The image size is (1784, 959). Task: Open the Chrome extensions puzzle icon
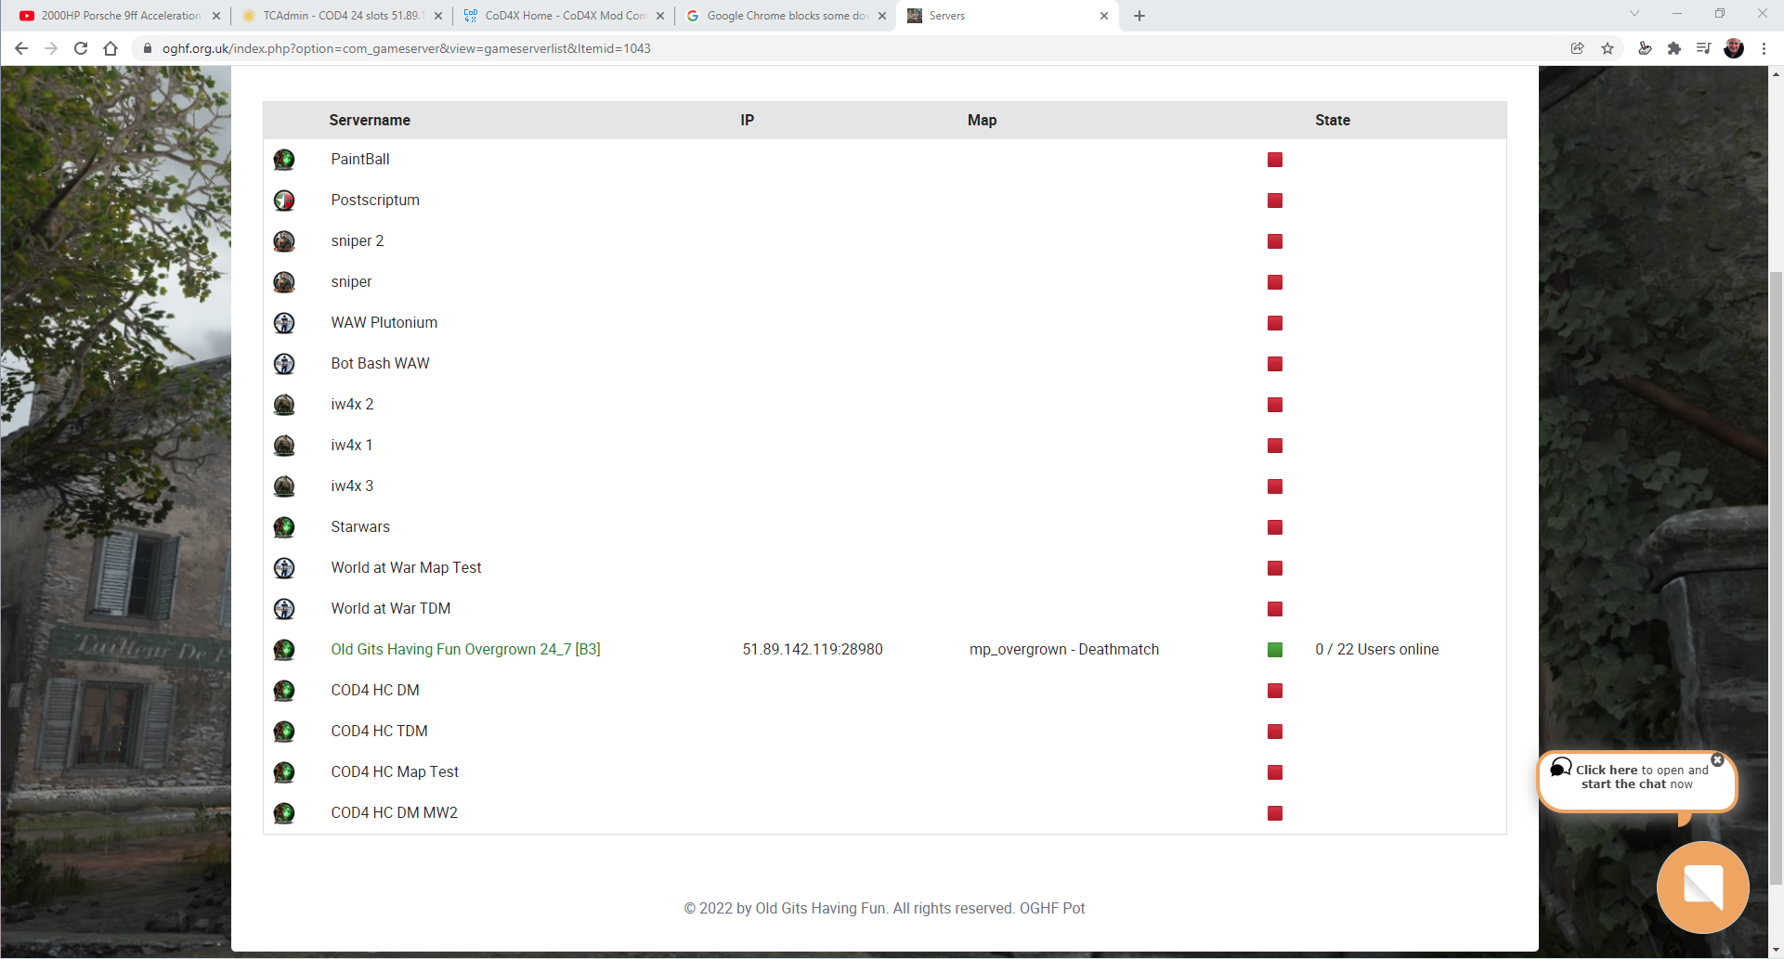1674,48
